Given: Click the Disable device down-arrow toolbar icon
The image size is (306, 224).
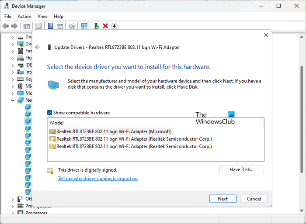Looking at the screenshot, I should (x=114, y=26).
